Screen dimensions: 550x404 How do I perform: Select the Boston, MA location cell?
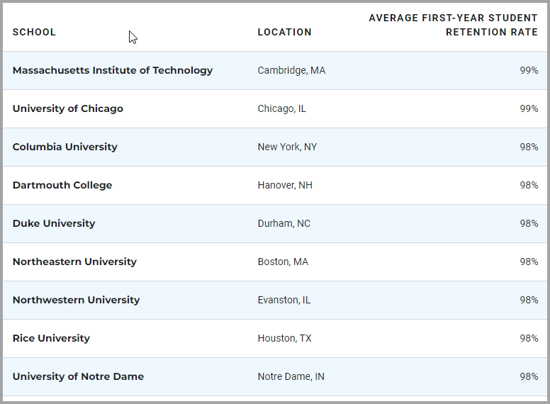click(x=283, y=262)
